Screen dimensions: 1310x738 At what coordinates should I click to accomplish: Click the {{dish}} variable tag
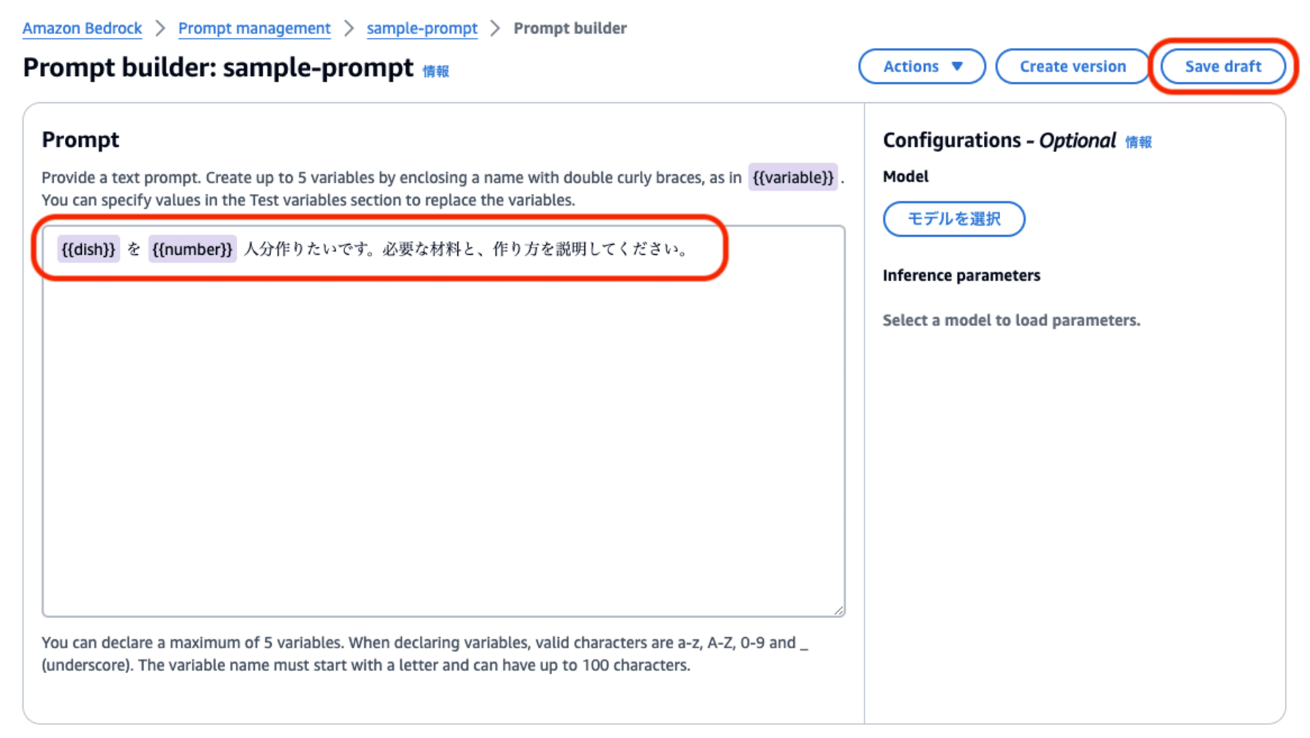pos(86,249)
